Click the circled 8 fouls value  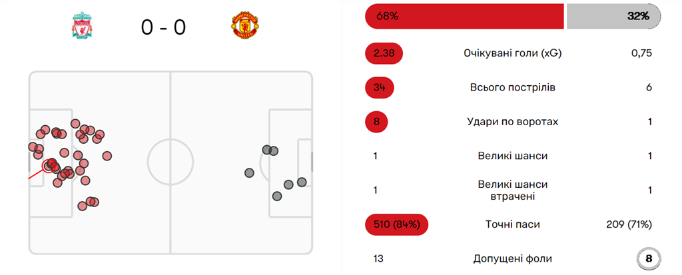coord(649,258)
